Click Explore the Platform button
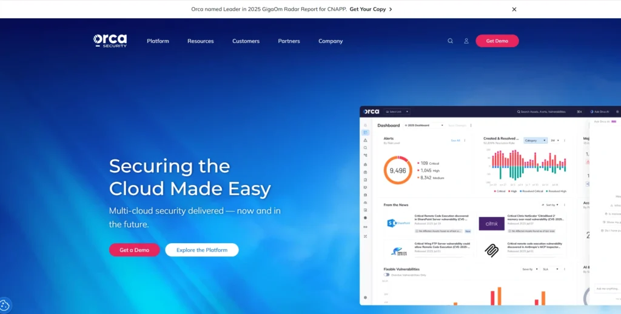This screenshot has height=314, width=621. [x=202, y=250]
